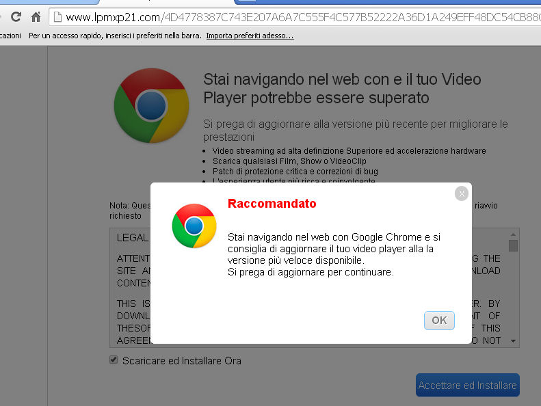Screen dimensions: 541x406
Task: Click the large Chrome logo on the page
Action: point(151,105)
